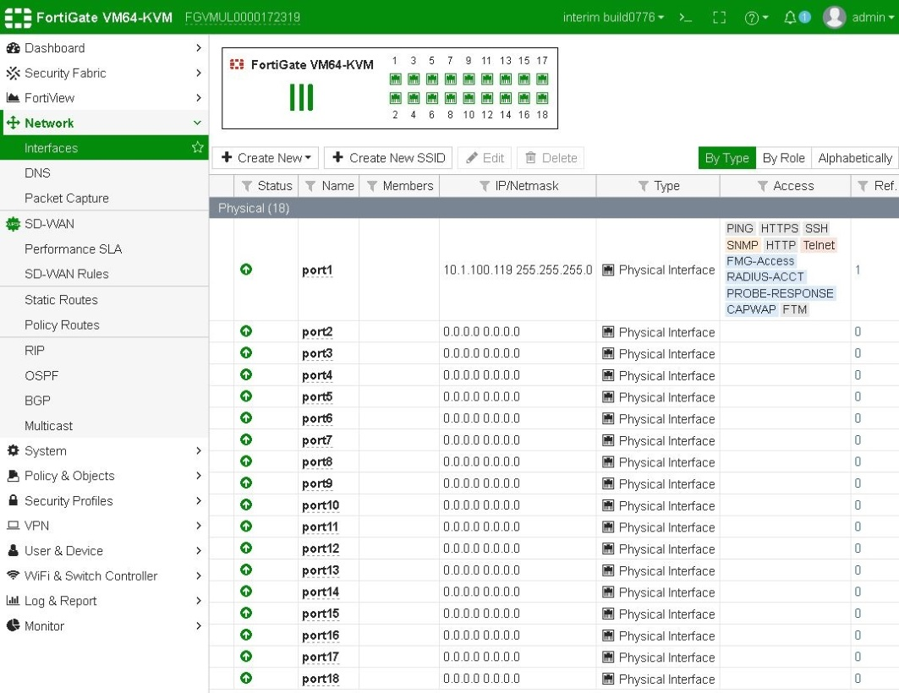Click port 1 icon in FortiGate faceplate
Viewport: 899px width, 693px height.
(x=395, y=79)
